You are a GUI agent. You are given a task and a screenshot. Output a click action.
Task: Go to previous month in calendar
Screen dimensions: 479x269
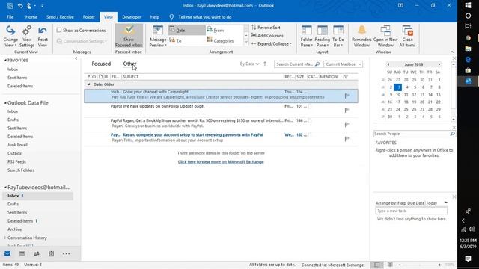pyautogui.click(x=388, y=64)
